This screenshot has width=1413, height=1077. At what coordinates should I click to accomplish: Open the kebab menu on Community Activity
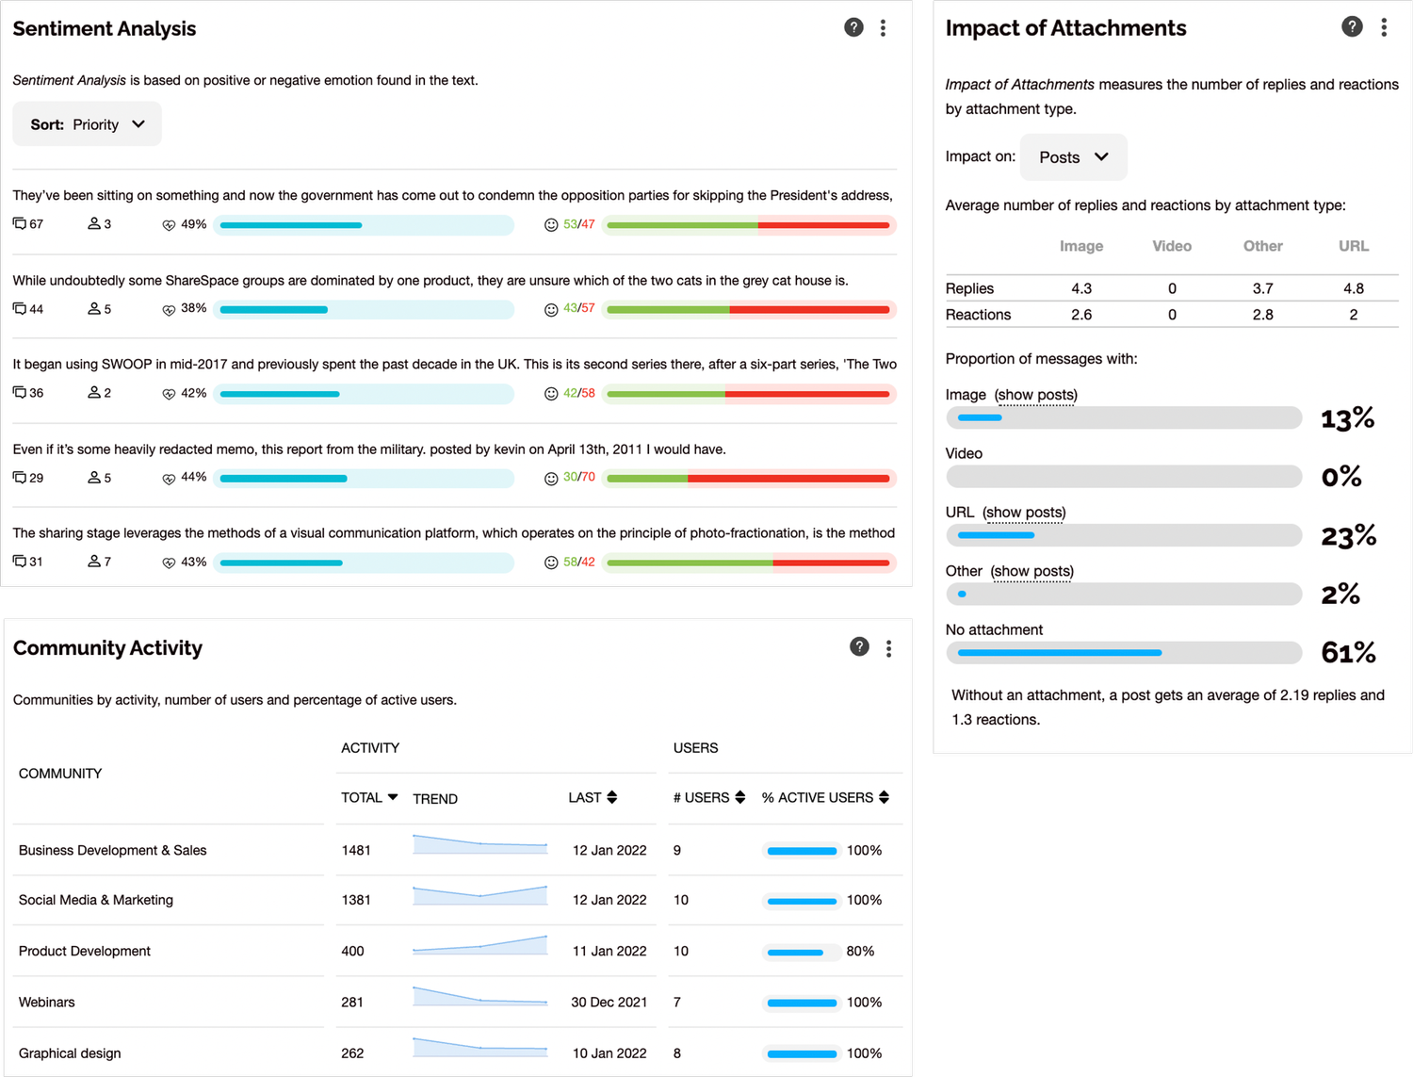[x=888, y=647]
